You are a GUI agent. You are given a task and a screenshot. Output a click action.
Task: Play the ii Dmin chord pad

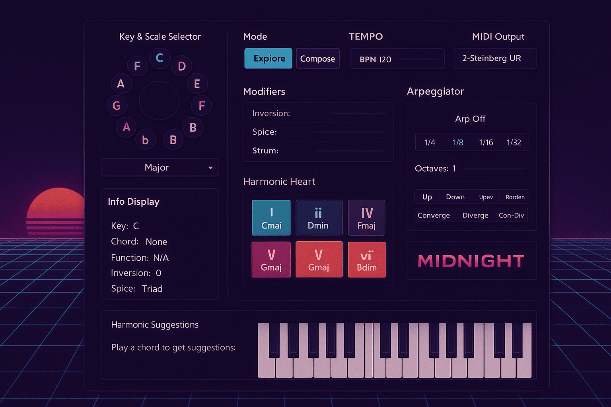click(x=319, y=218)
